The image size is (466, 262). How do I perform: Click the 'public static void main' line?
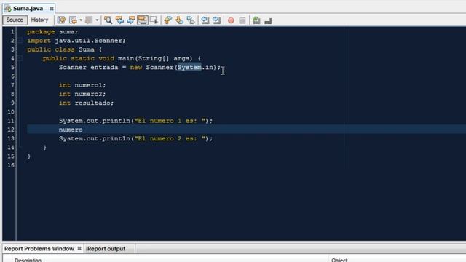coord(122,58)
